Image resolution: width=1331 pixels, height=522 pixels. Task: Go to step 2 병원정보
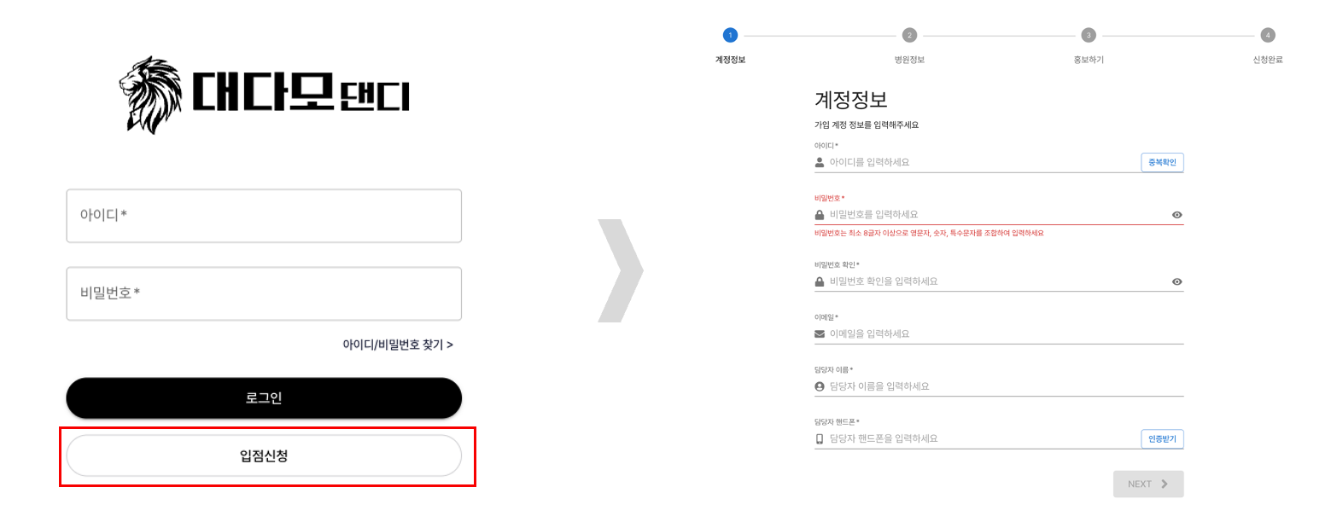[909, 36]
